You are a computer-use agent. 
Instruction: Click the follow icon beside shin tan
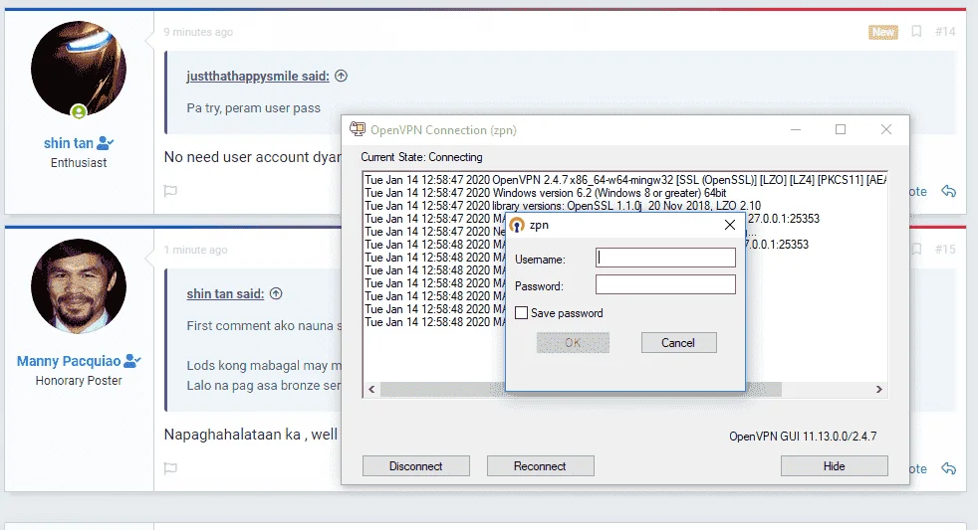pyautogui.click(x=106, y=143)
